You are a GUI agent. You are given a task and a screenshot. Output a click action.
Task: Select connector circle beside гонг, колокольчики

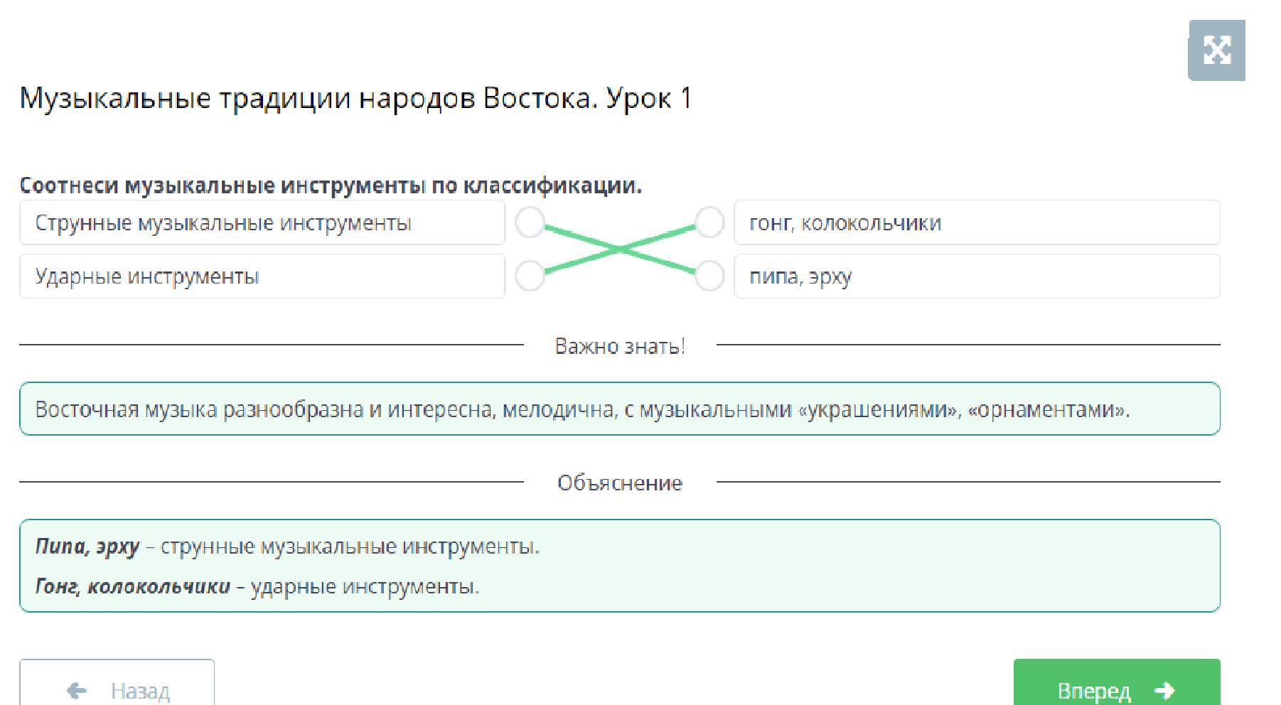[x=709, y=222]
